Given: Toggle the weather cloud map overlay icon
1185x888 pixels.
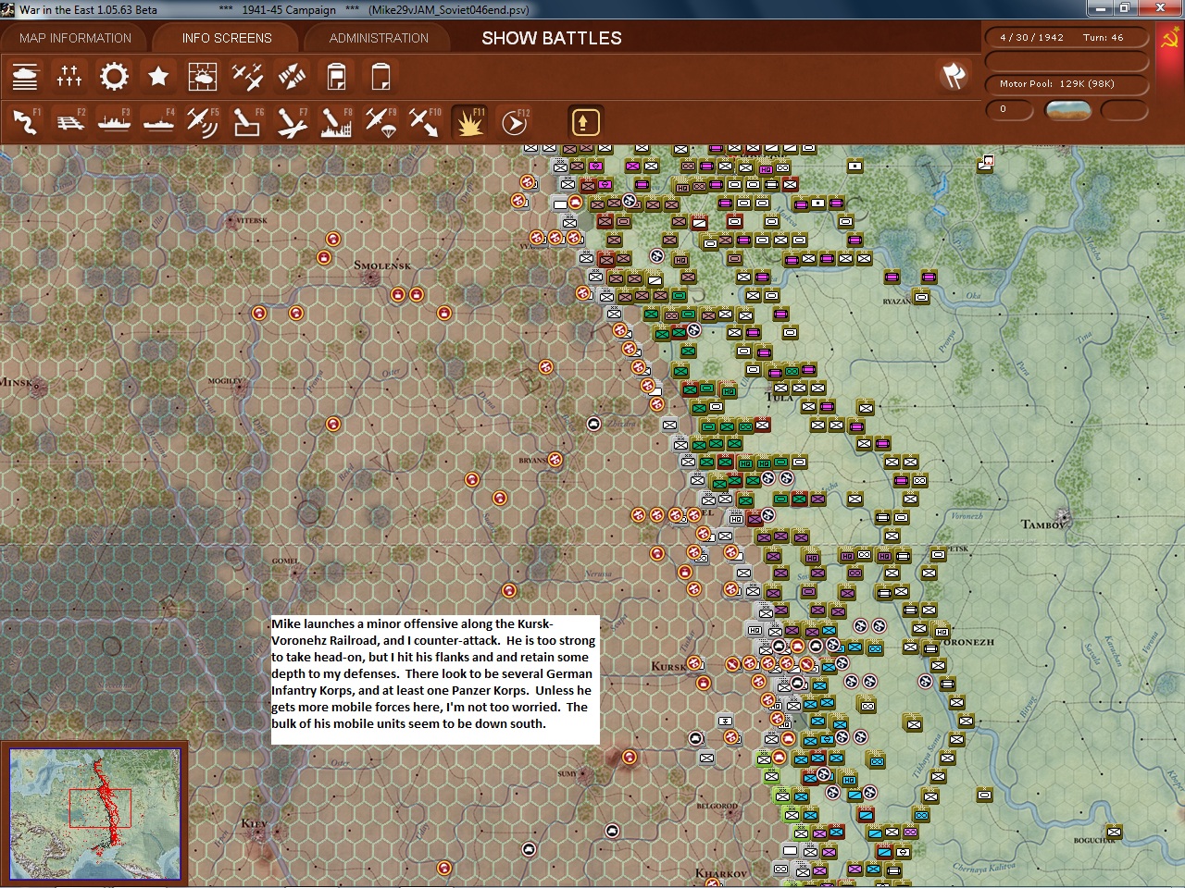Looking at the screenshot, I should (x=203, y=77).
